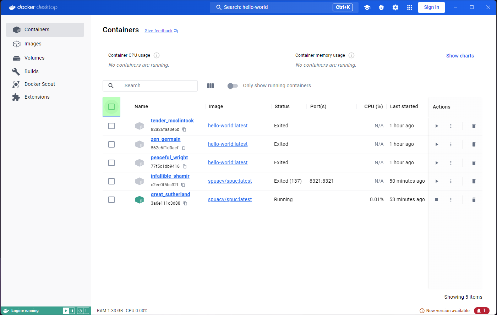Start the infallible_shamir container
Screen dimensions: 497x315
point(437,181)
